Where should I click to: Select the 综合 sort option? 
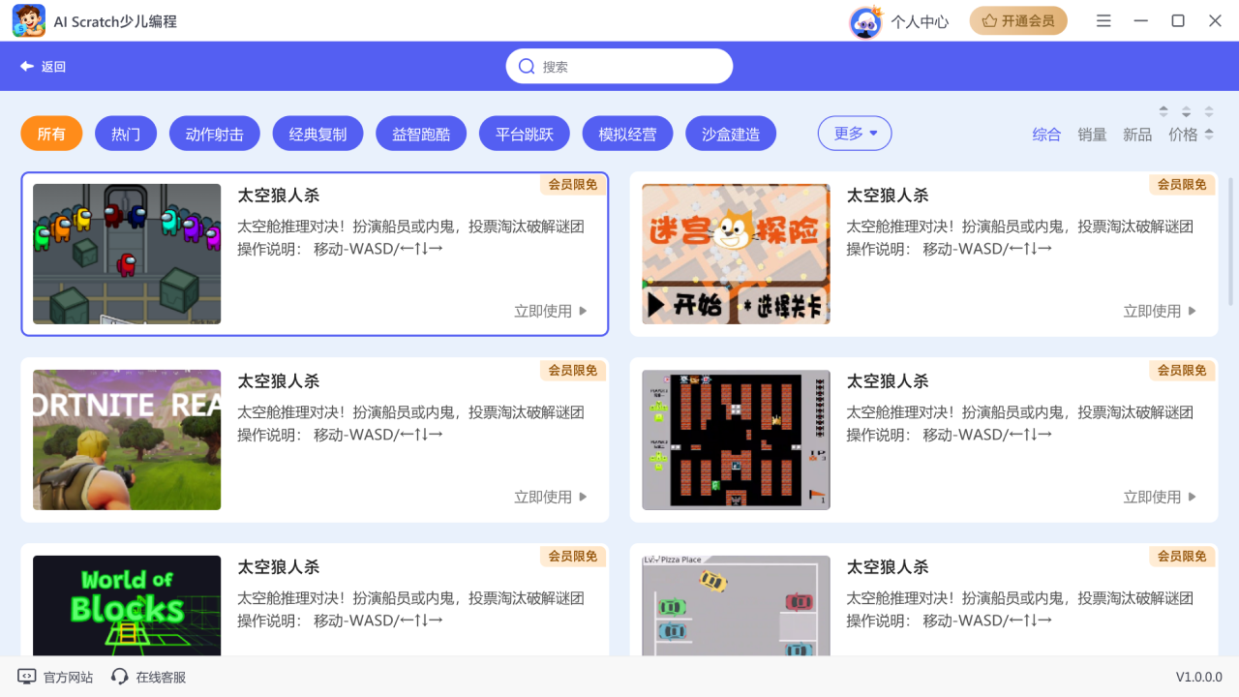pos(1046,135)
